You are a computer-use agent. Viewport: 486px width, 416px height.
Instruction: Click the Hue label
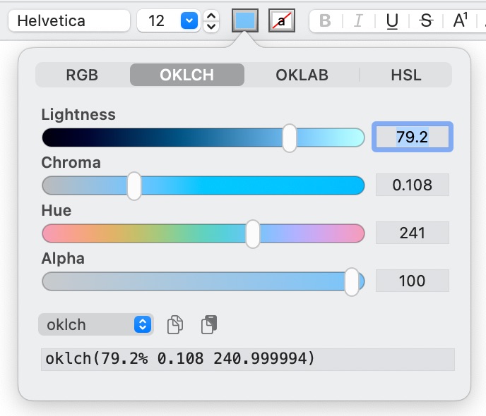click(x=57, y=210)
